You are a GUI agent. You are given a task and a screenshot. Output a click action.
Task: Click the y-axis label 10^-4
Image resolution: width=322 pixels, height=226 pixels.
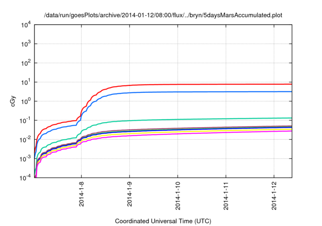click(x=26, y=178)
